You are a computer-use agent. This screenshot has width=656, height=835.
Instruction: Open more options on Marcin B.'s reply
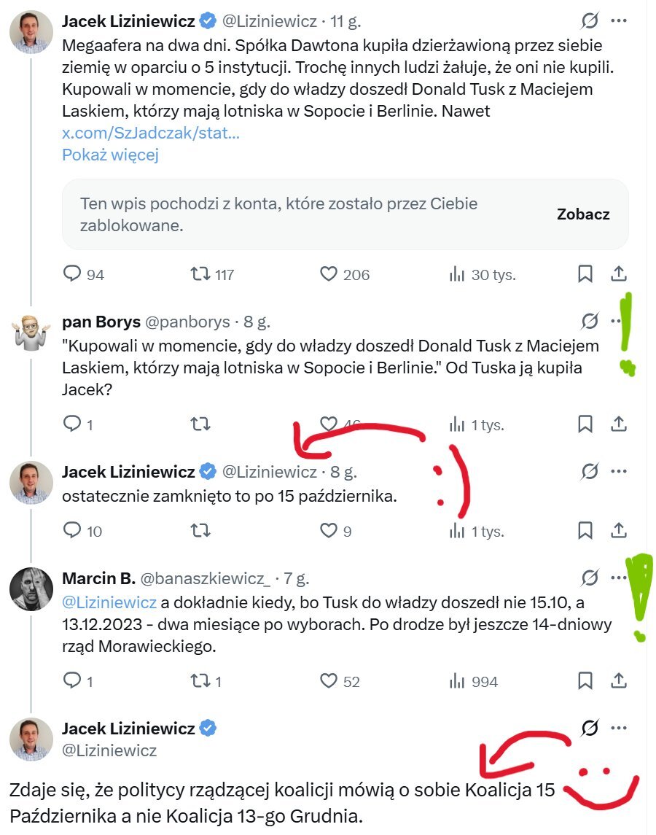618,578
